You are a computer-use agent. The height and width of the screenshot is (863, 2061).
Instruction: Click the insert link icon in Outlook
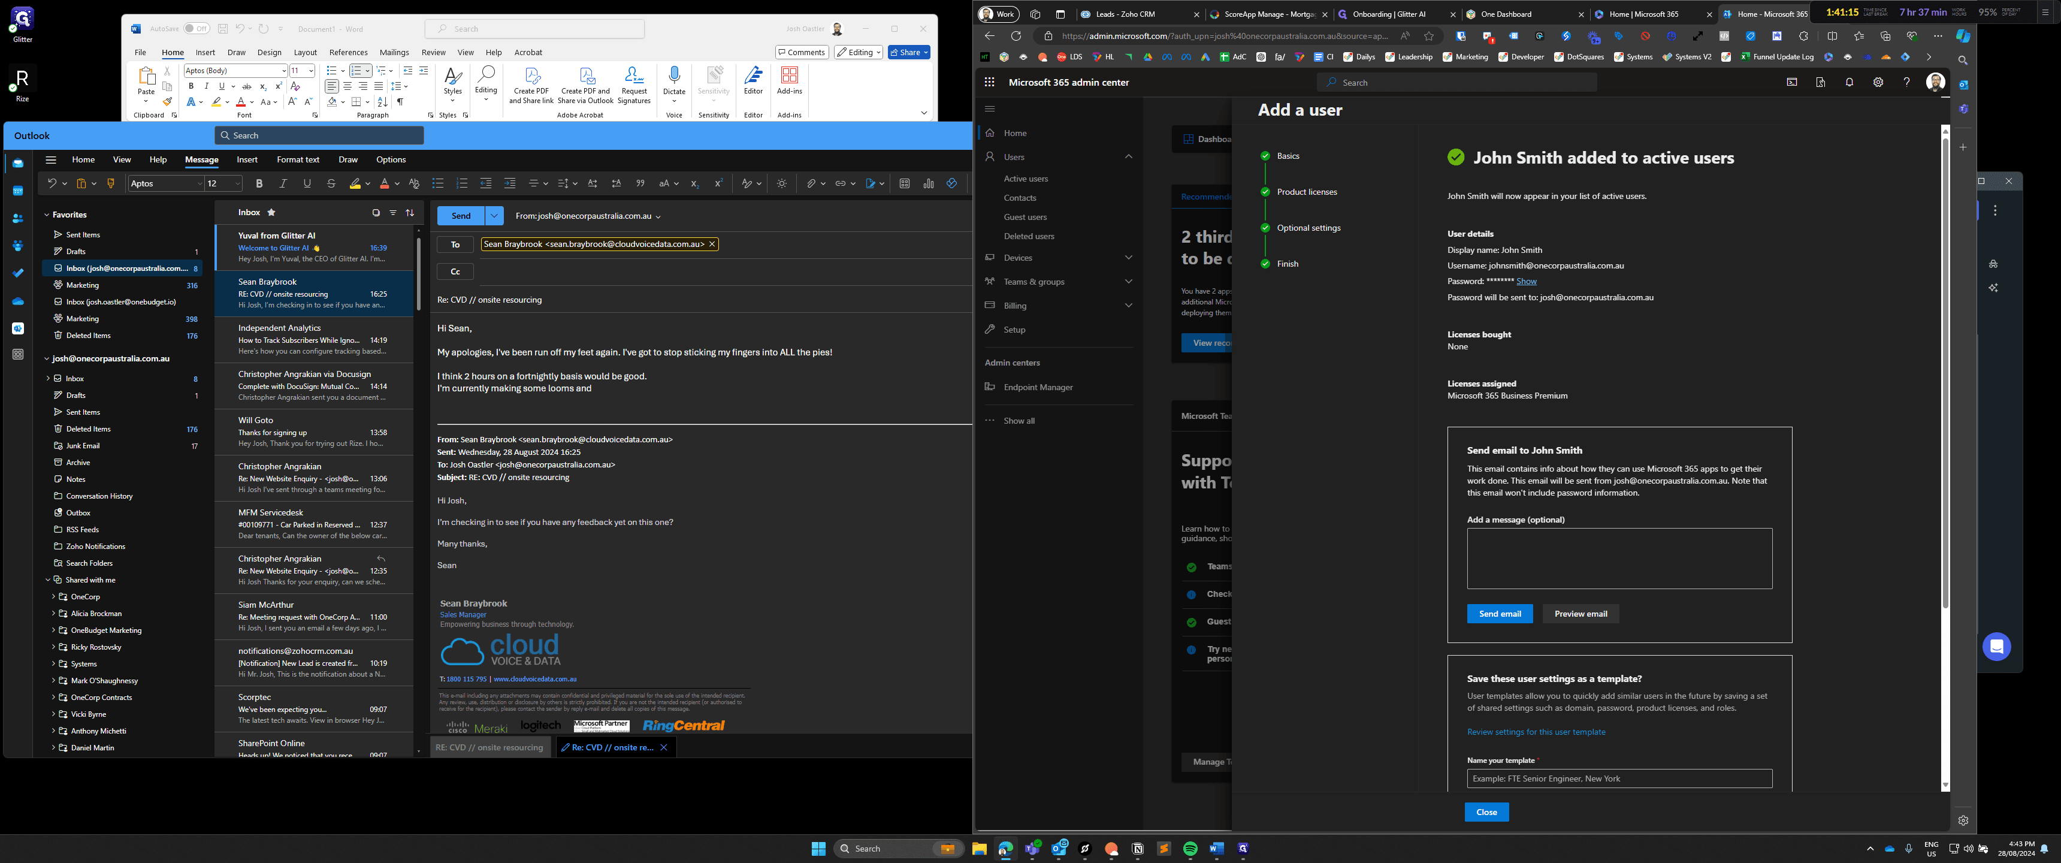click(x=840, y=183)
